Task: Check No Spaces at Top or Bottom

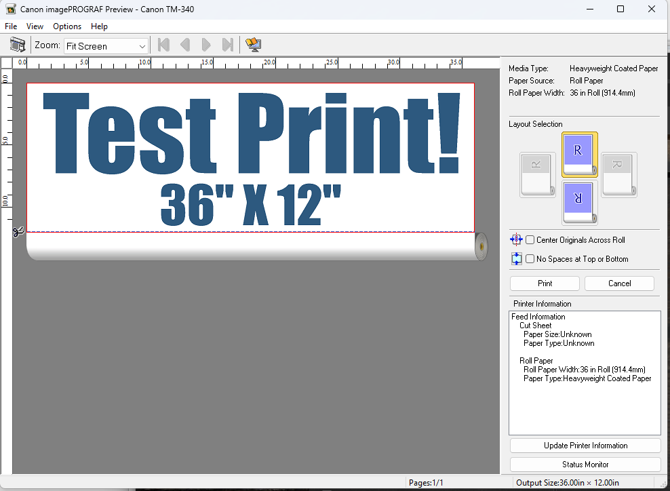Action: tap(530, 259)
